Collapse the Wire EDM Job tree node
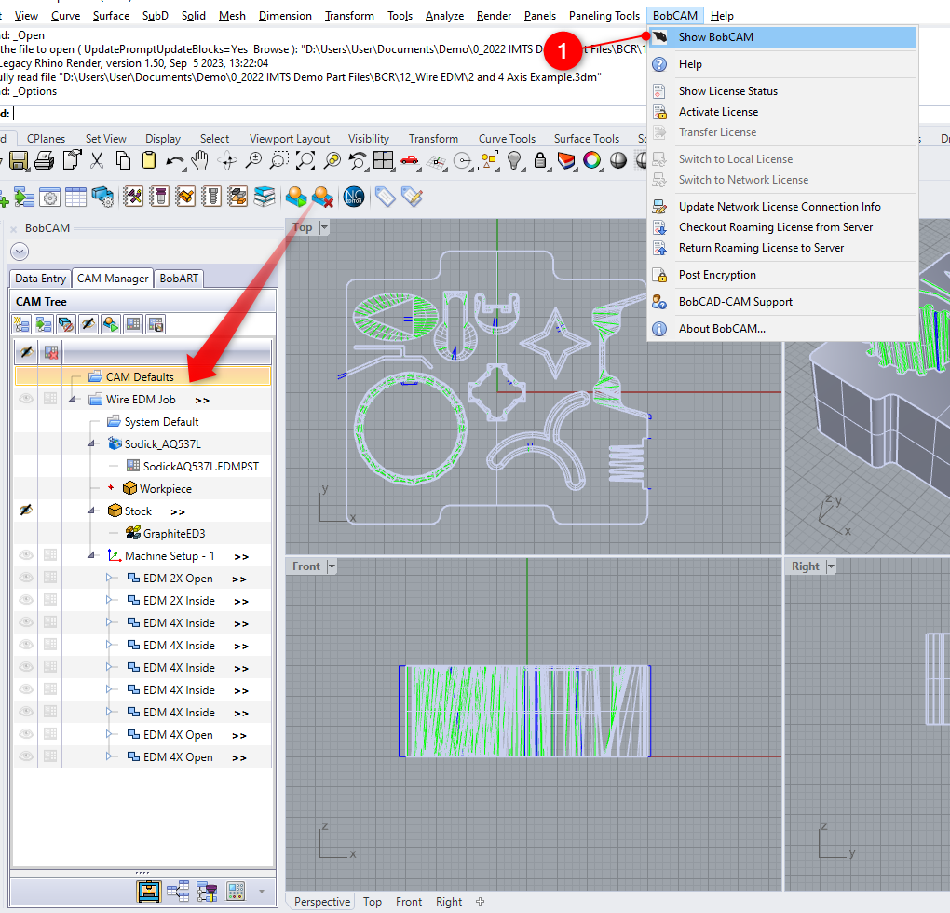The image size is (950, 913). [73, 399]
